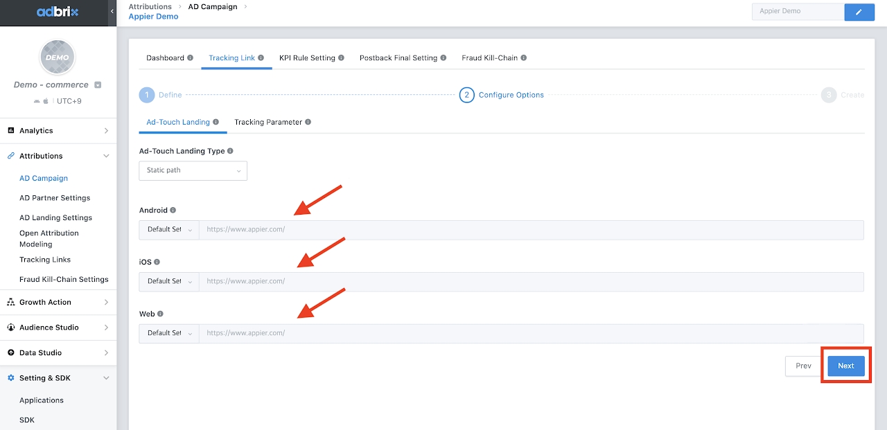The height and width of the screenshot is (430, 887).
Task: Click info icon beside Ad-Touch Landing Type
Action: pos(231,151)
